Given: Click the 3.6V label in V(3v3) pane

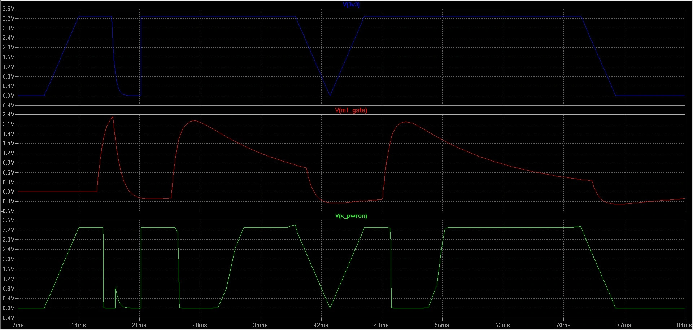Looking at the screenshot, I should [x=9, y=9].
